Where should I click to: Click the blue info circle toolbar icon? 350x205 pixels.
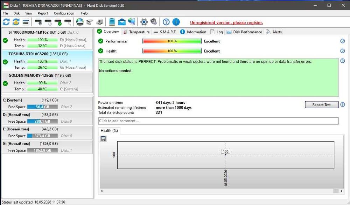(x=176, y=22)
